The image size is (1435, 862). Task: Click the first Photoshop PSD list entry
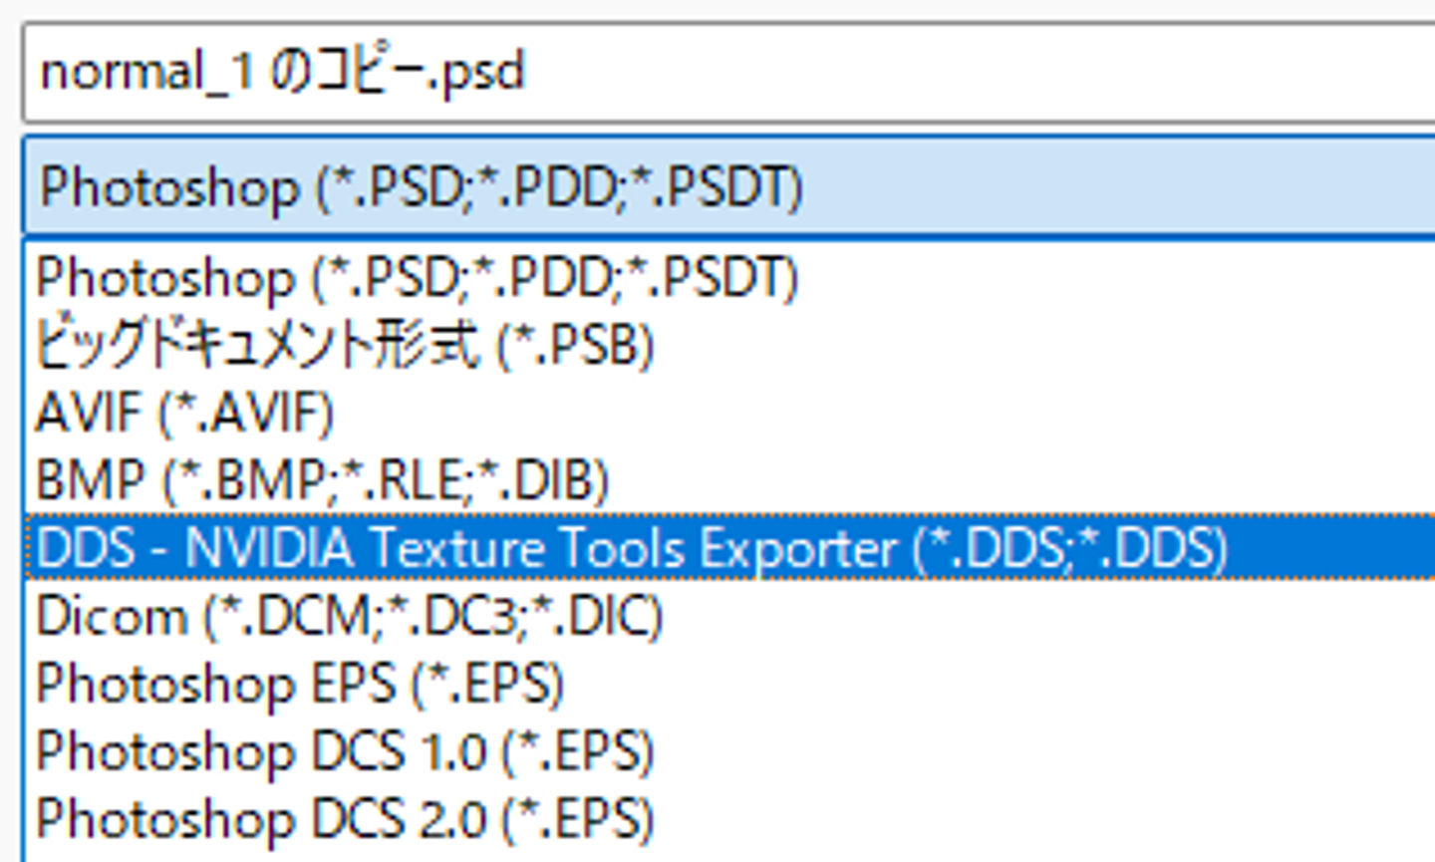tap(419, 278)
